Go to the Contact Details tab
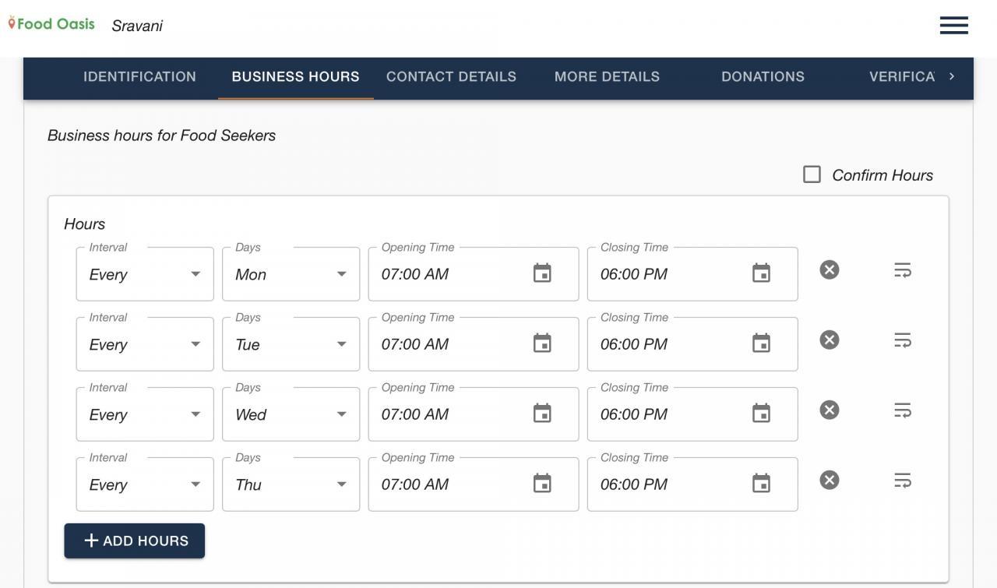This screenshot has height=588, width=997. [x=452, y=77]
